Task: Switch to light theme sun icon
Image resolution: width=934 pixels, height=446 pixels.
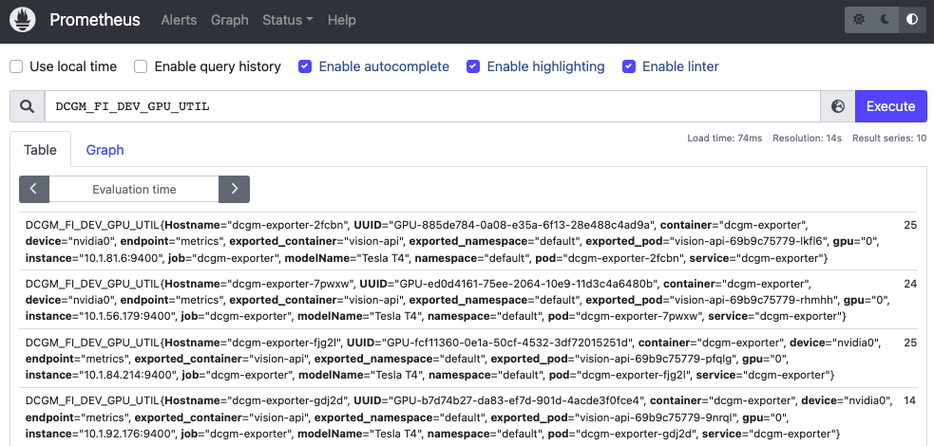Action: [858, 20]
